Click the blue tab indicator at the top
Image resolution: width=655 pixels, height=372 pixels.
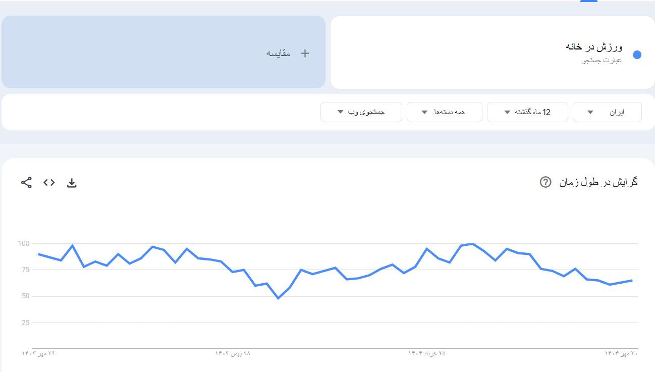(588, 2)
